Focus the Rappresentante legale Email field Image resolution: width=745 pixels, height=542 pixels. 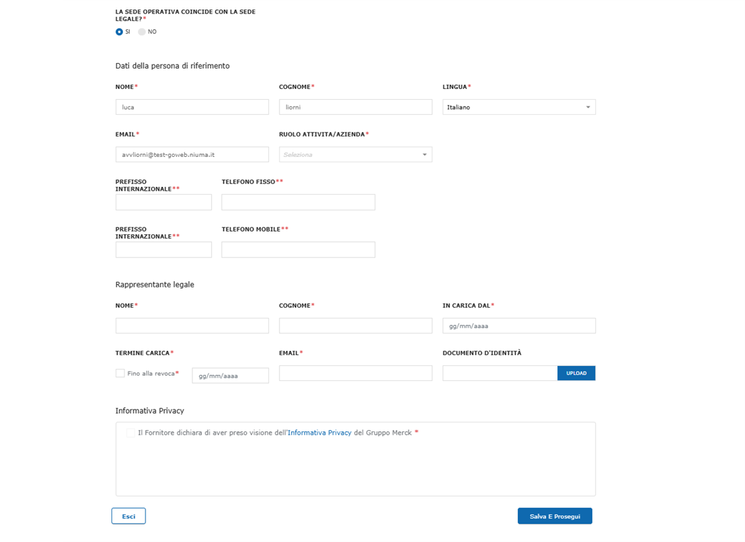[x=356, y=373]
